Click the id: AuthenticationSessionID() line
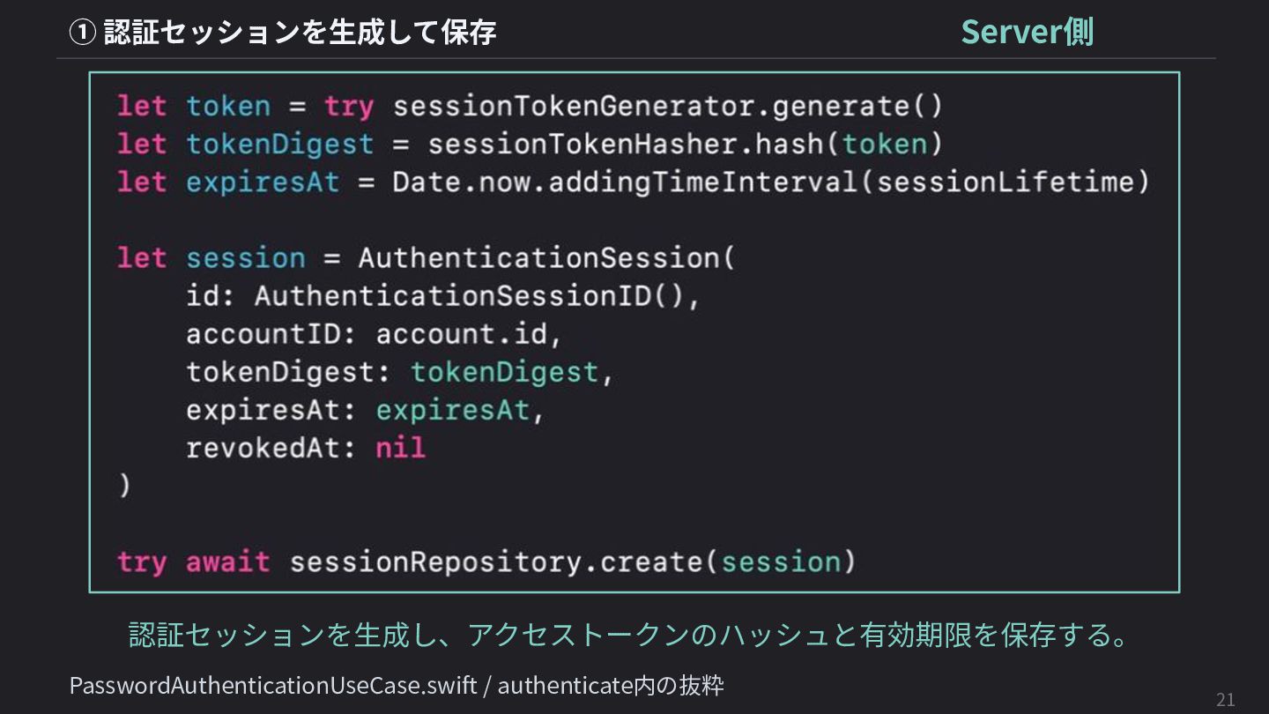The height and width of the screenshot is (714, 1269). (443, 295)
